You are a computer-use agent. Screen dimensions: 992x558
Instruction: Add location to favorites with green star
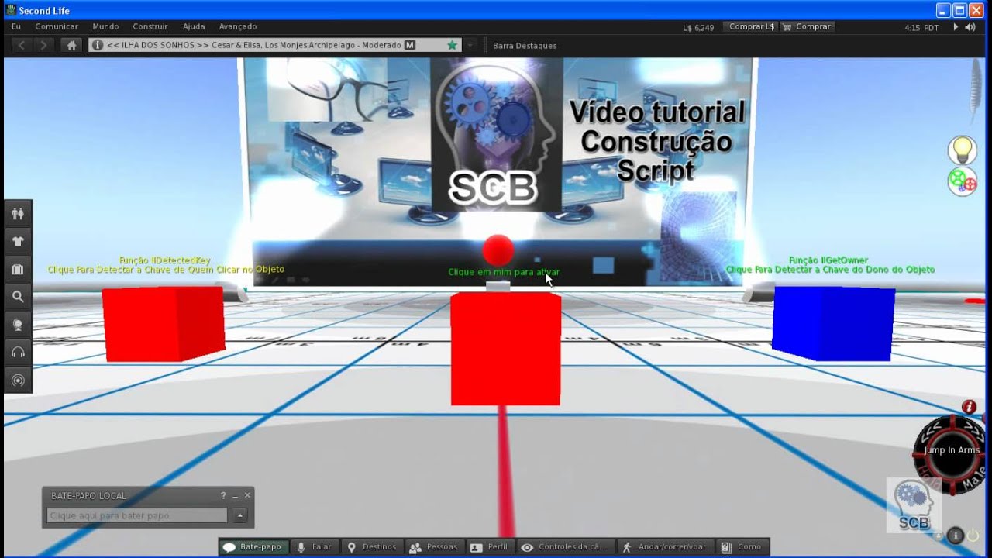coord(452,45)
